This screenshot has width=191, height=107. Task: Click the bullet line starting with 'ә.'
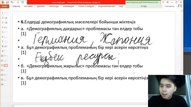pyautogui.click(x=84, y=50)
